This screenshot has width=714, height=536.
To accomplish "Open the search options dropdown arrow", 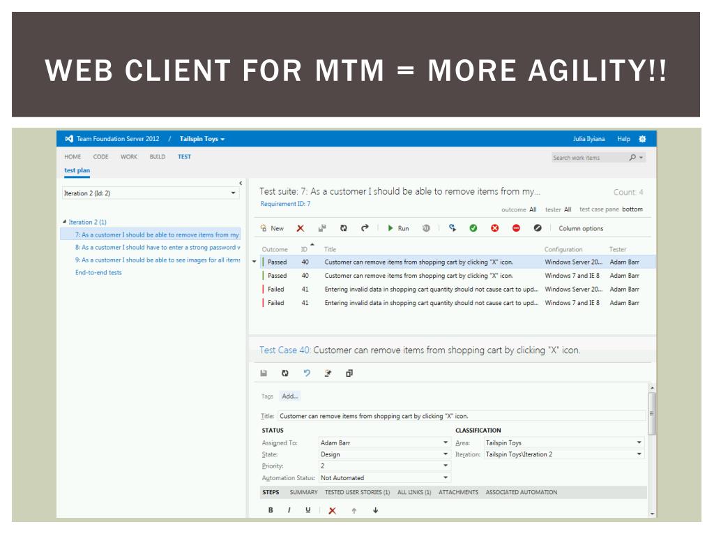I will coord(641,158).
